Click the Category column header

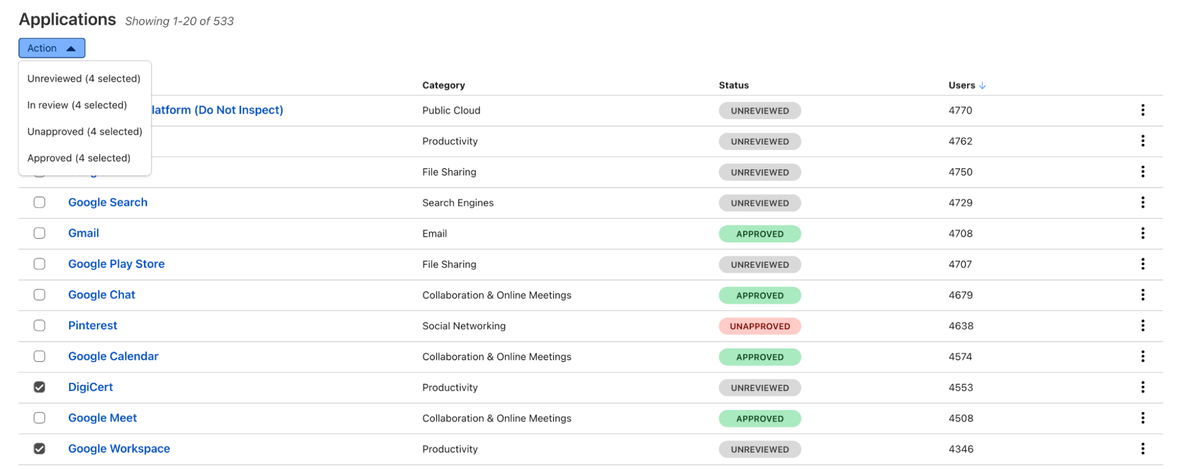(x=443, y=86)
